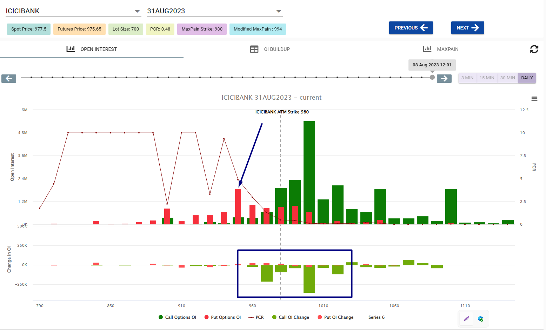This screenshot has width=546, height=330.
Task: Click the Open Interest bar chart icon
Action: [x=71, y=49]
